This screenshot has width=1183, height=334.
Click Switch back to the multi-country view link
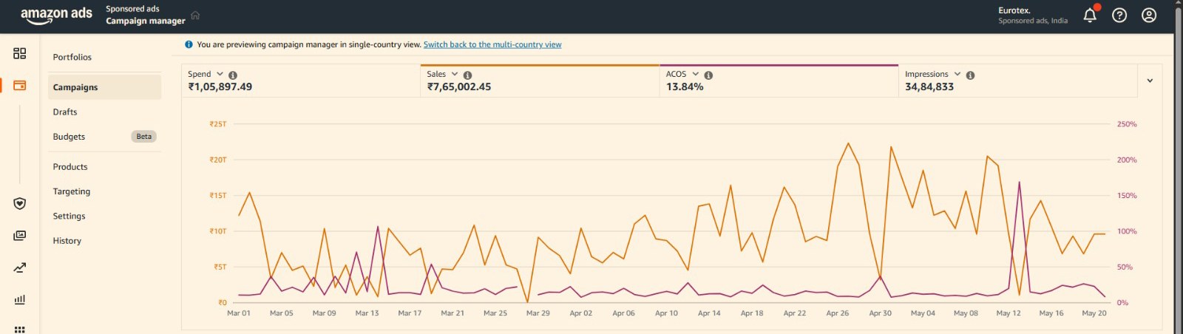[x=492, y=44]
